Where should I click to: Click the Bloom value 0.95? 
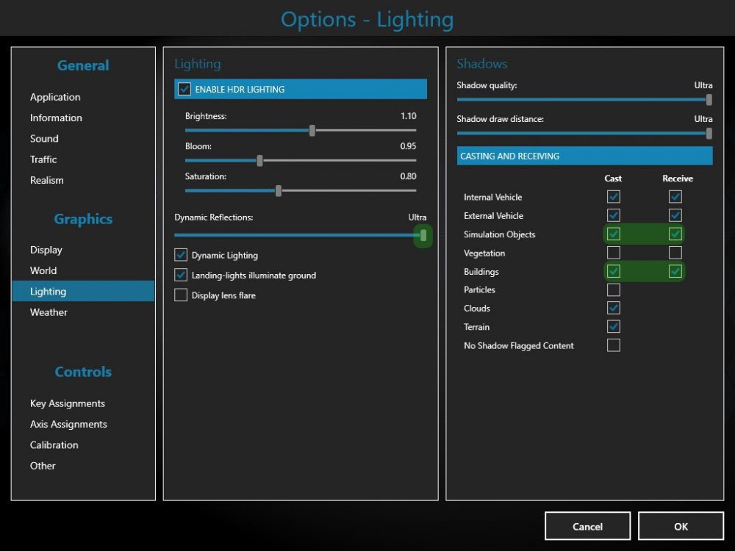(408, 145)
